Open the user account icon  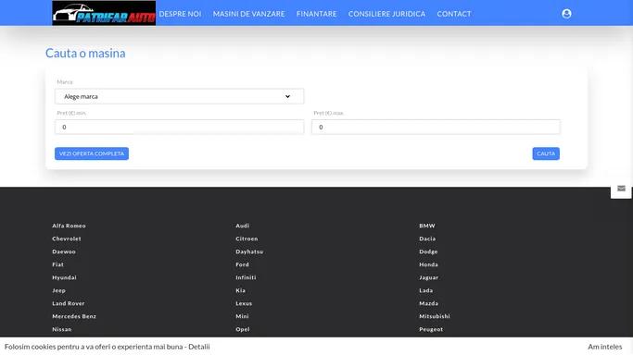point(566,14)
